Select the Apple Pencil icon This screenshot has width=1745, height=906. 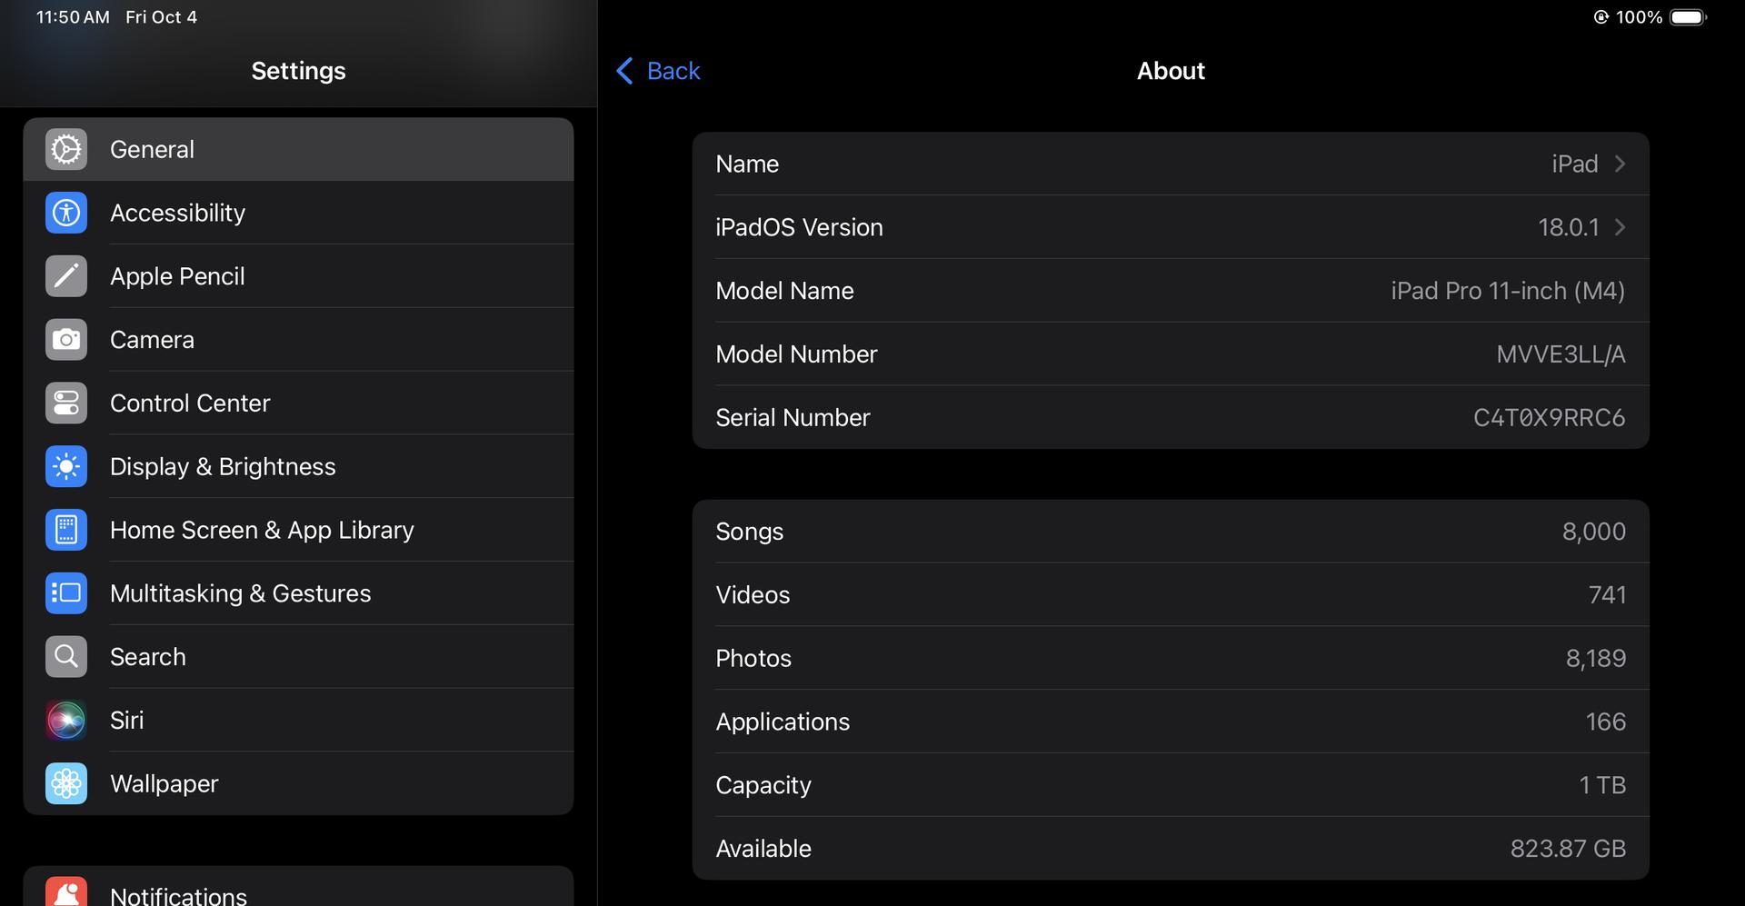coord(66,276)
